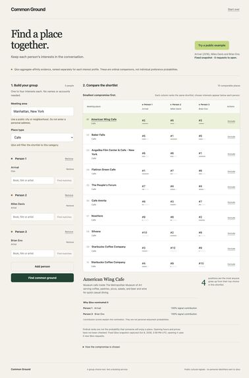Click Find matches beside Person 2's input
Image resolution: width=249 pixels, height=378 pixels.
pos(65,217)
